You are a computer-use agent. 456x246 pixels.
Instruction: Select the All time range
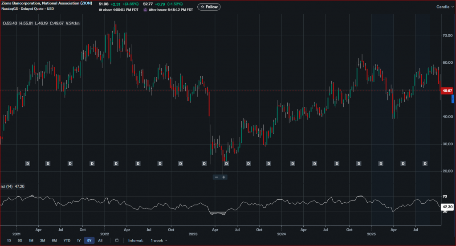click(x=100, y=240)
